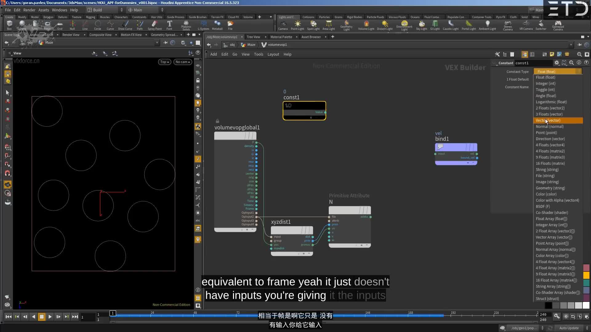Click the obj breadcrumb in network path
Image resolution: width=591 pixels, height=332 pixels.
click(233, 45)
